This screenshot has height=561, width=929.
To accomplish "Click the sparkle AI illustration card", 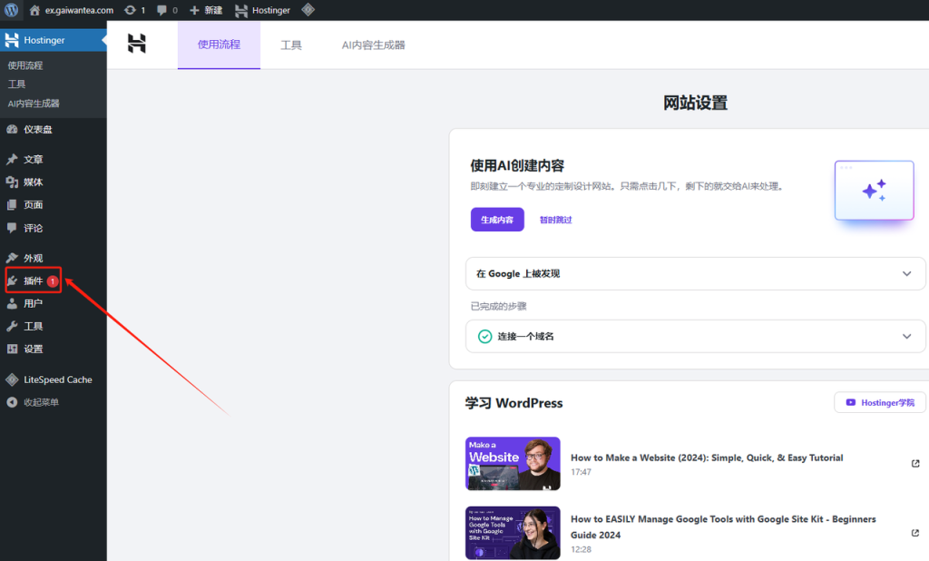I will coord(874,190).
